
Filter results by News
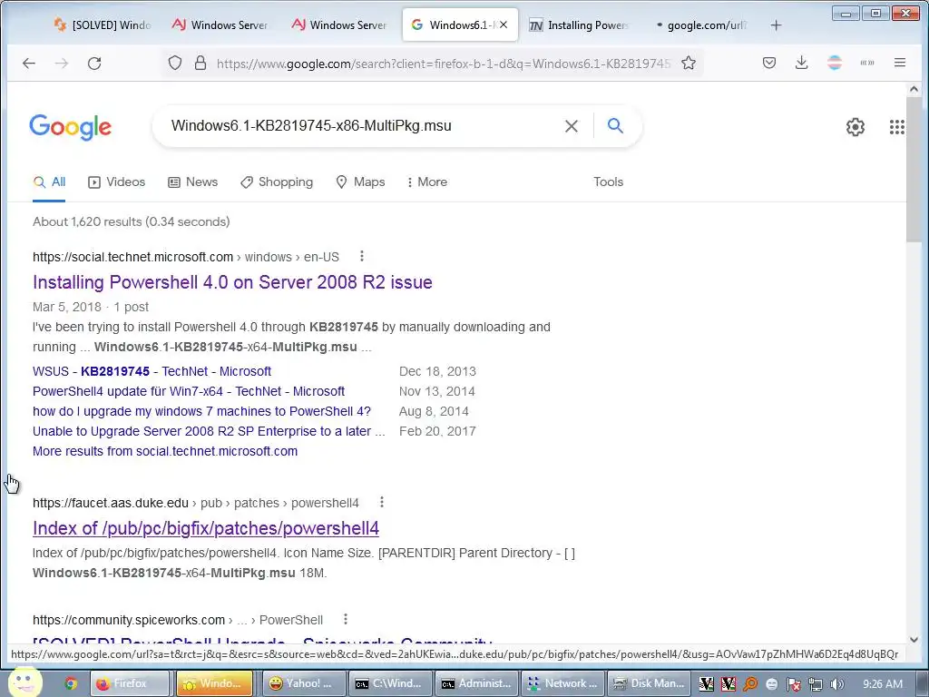192,182
